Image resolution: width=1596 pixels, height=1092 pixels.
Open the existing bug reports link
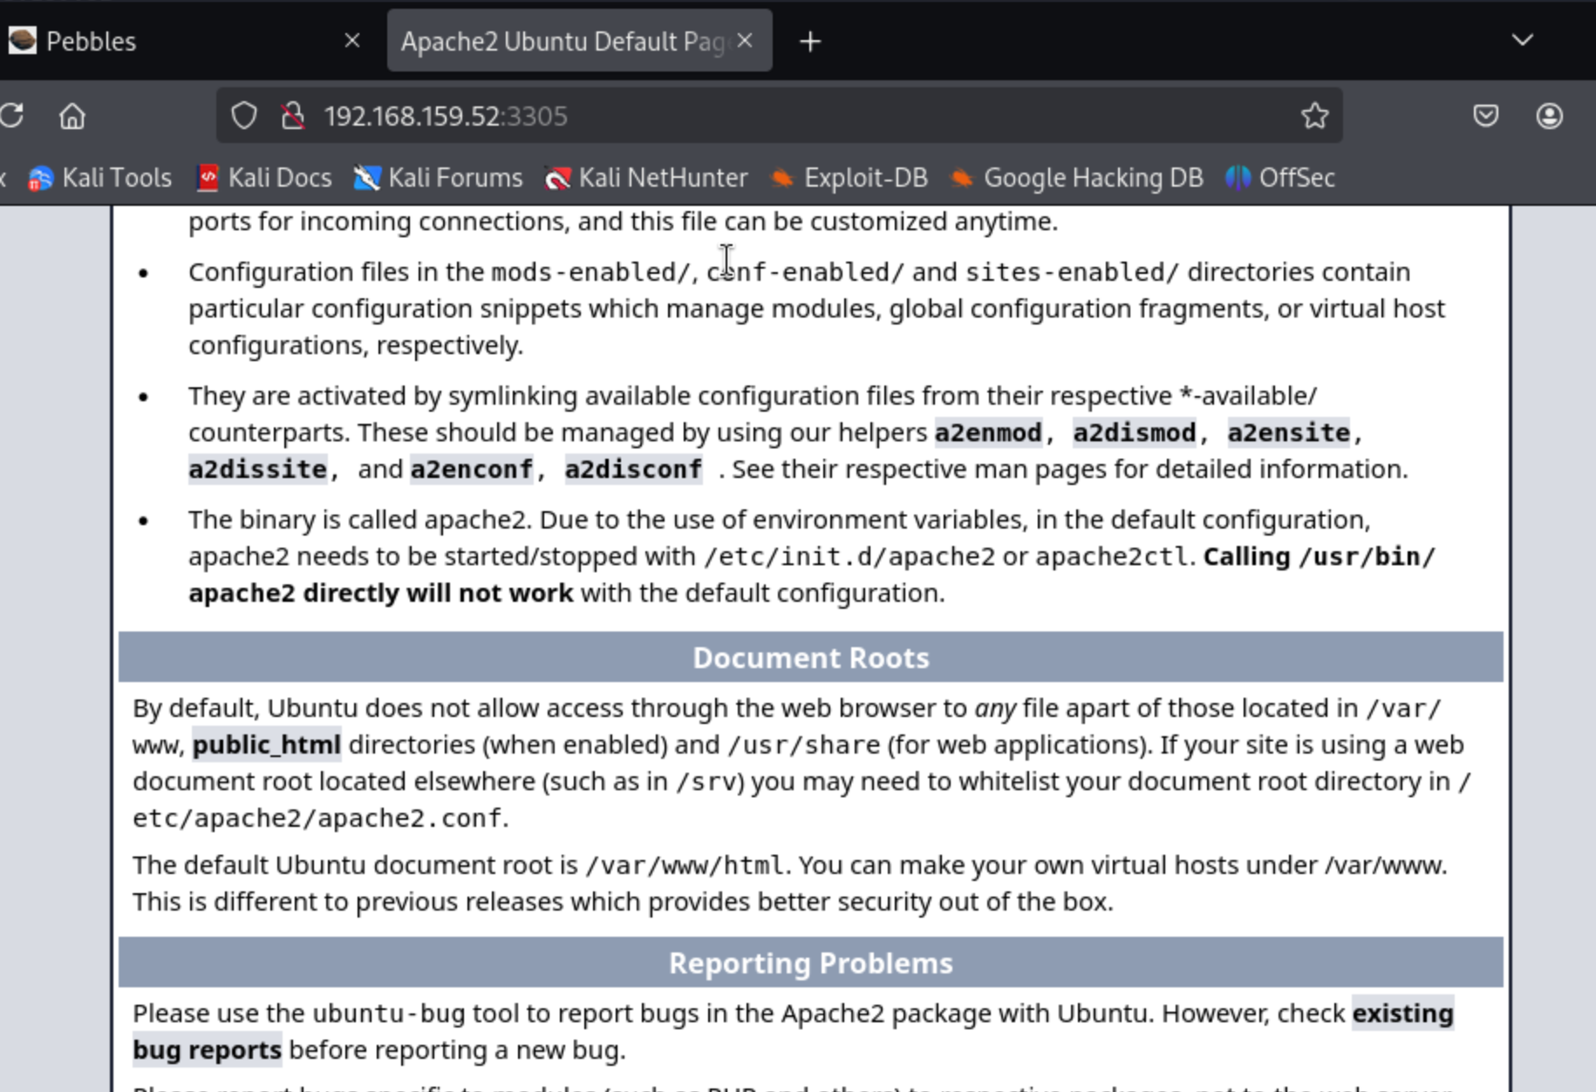click(1402, 1014)
